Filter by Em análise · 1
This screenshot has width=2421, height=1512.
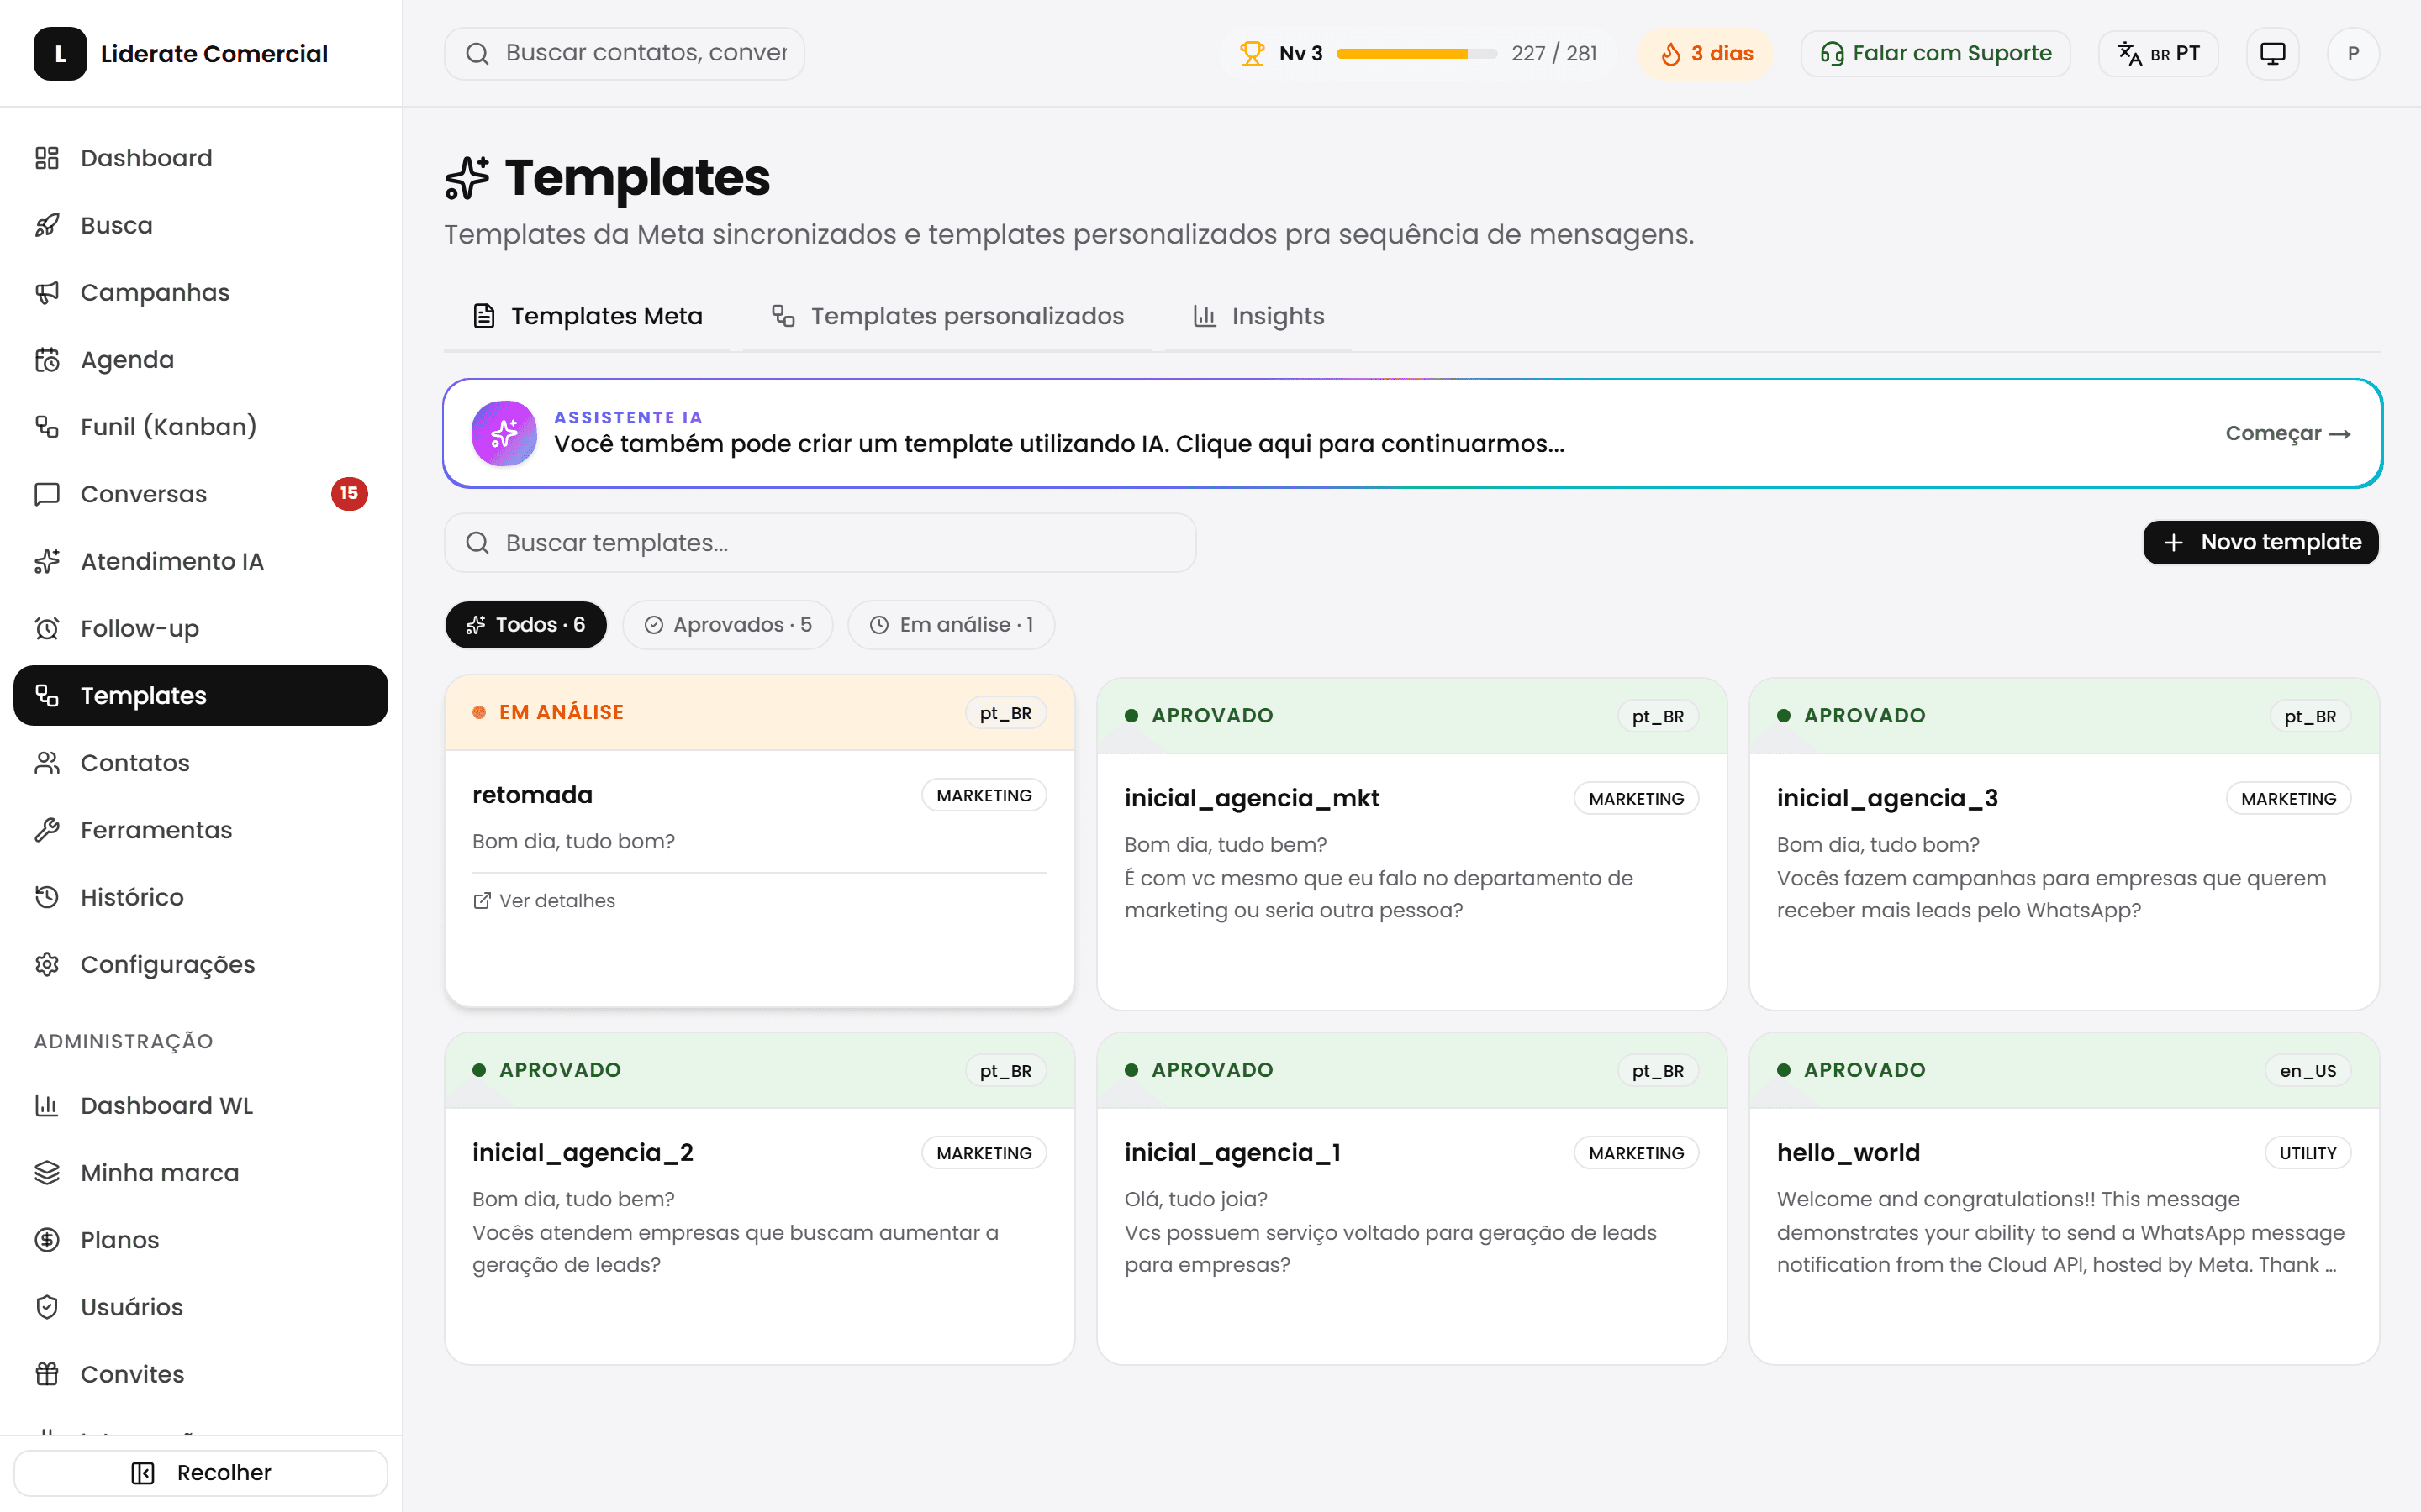951,625
